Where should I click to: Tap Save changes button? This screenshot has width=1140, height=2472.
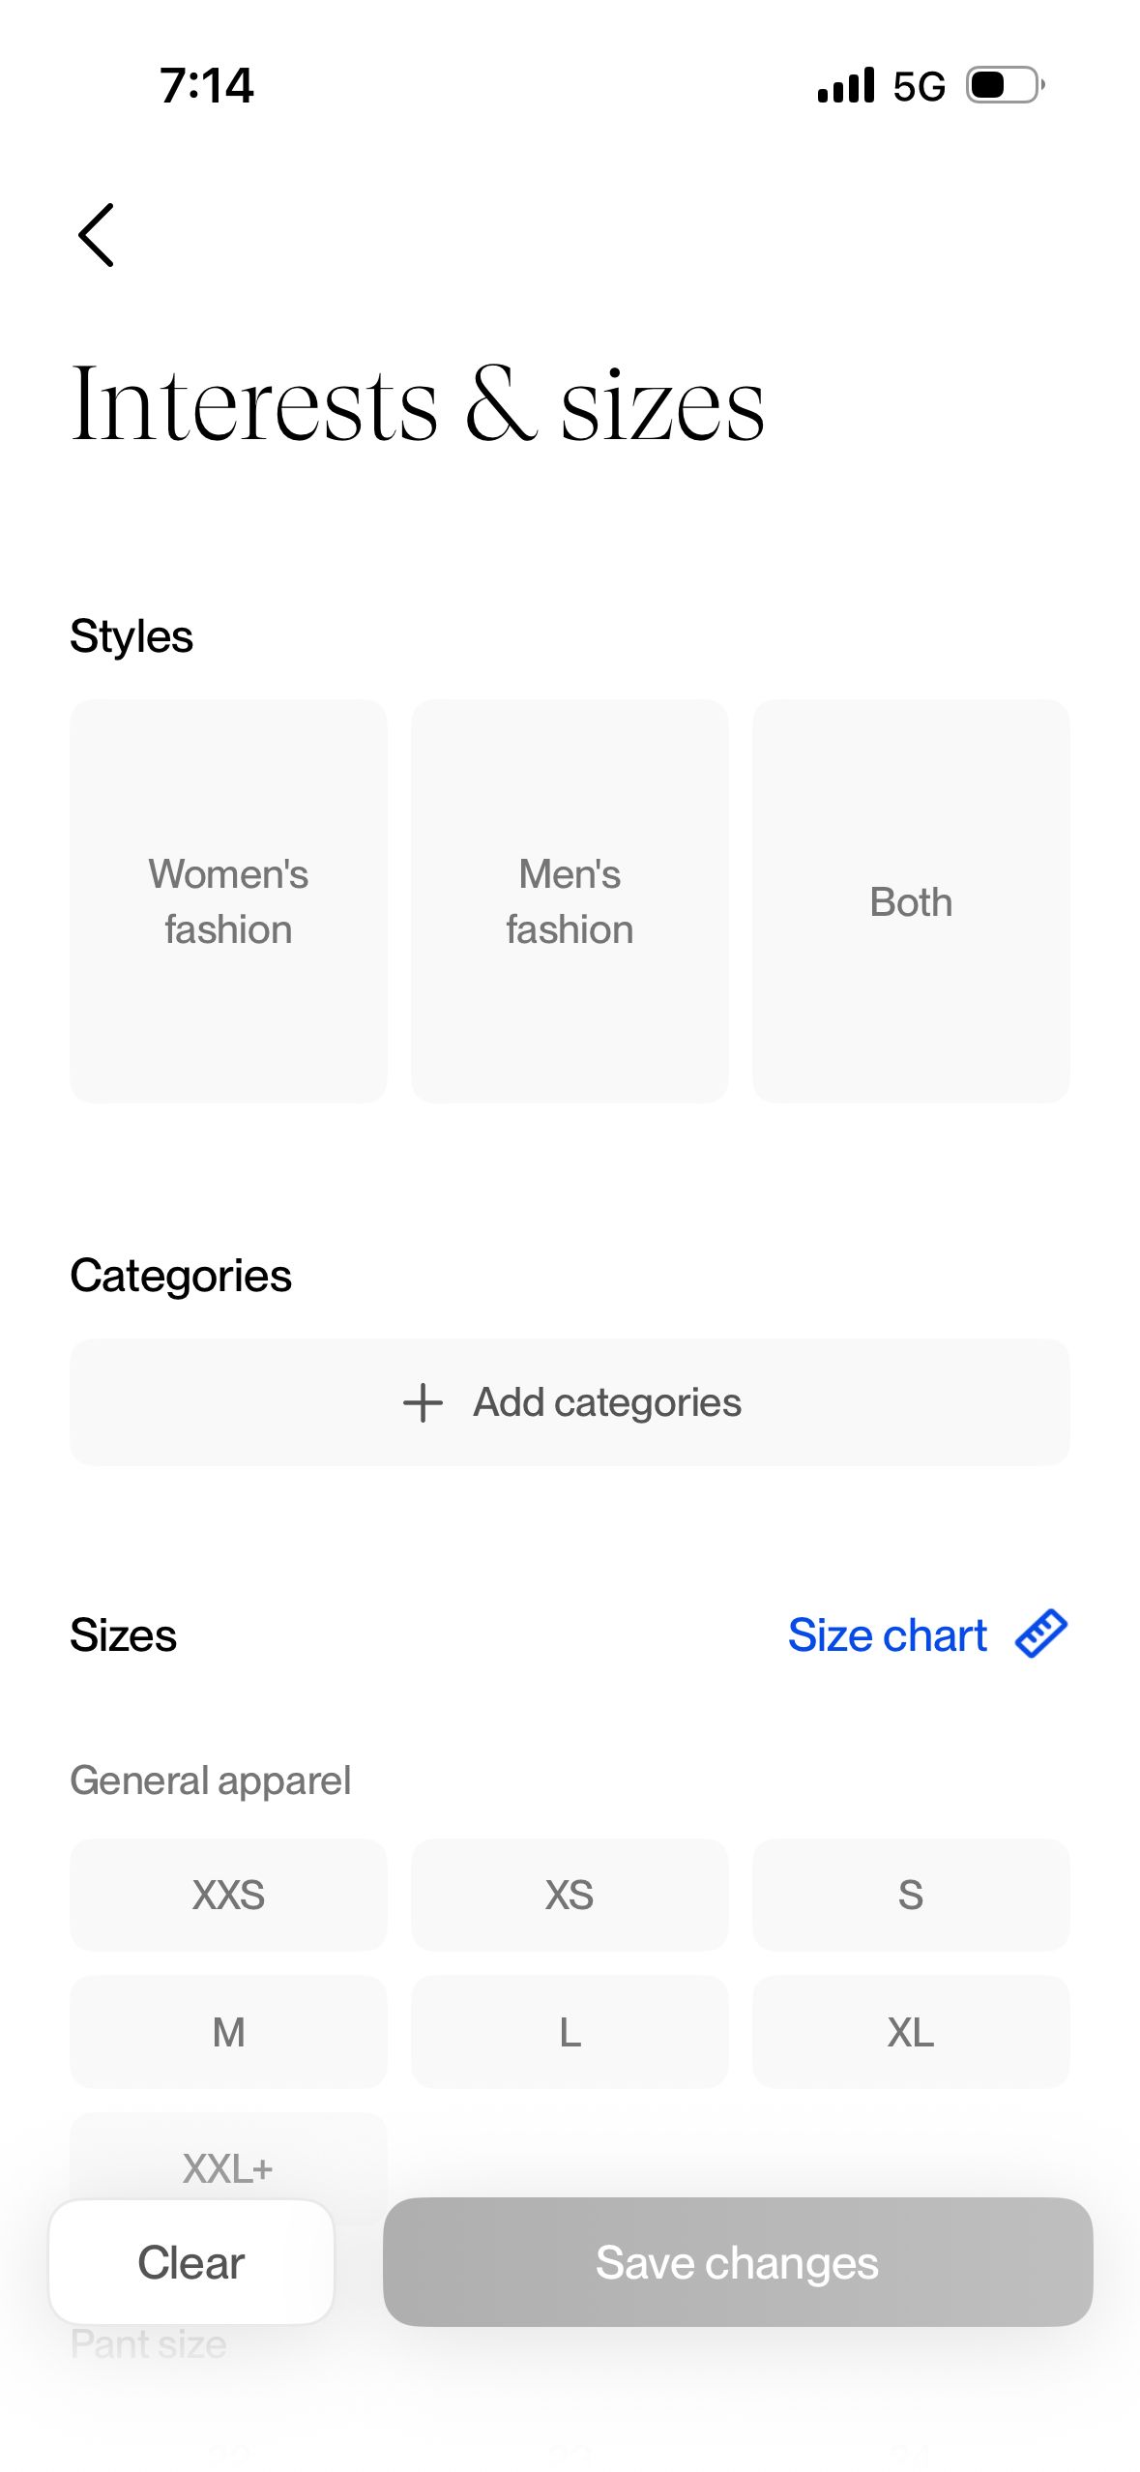tap(738, 2262)
